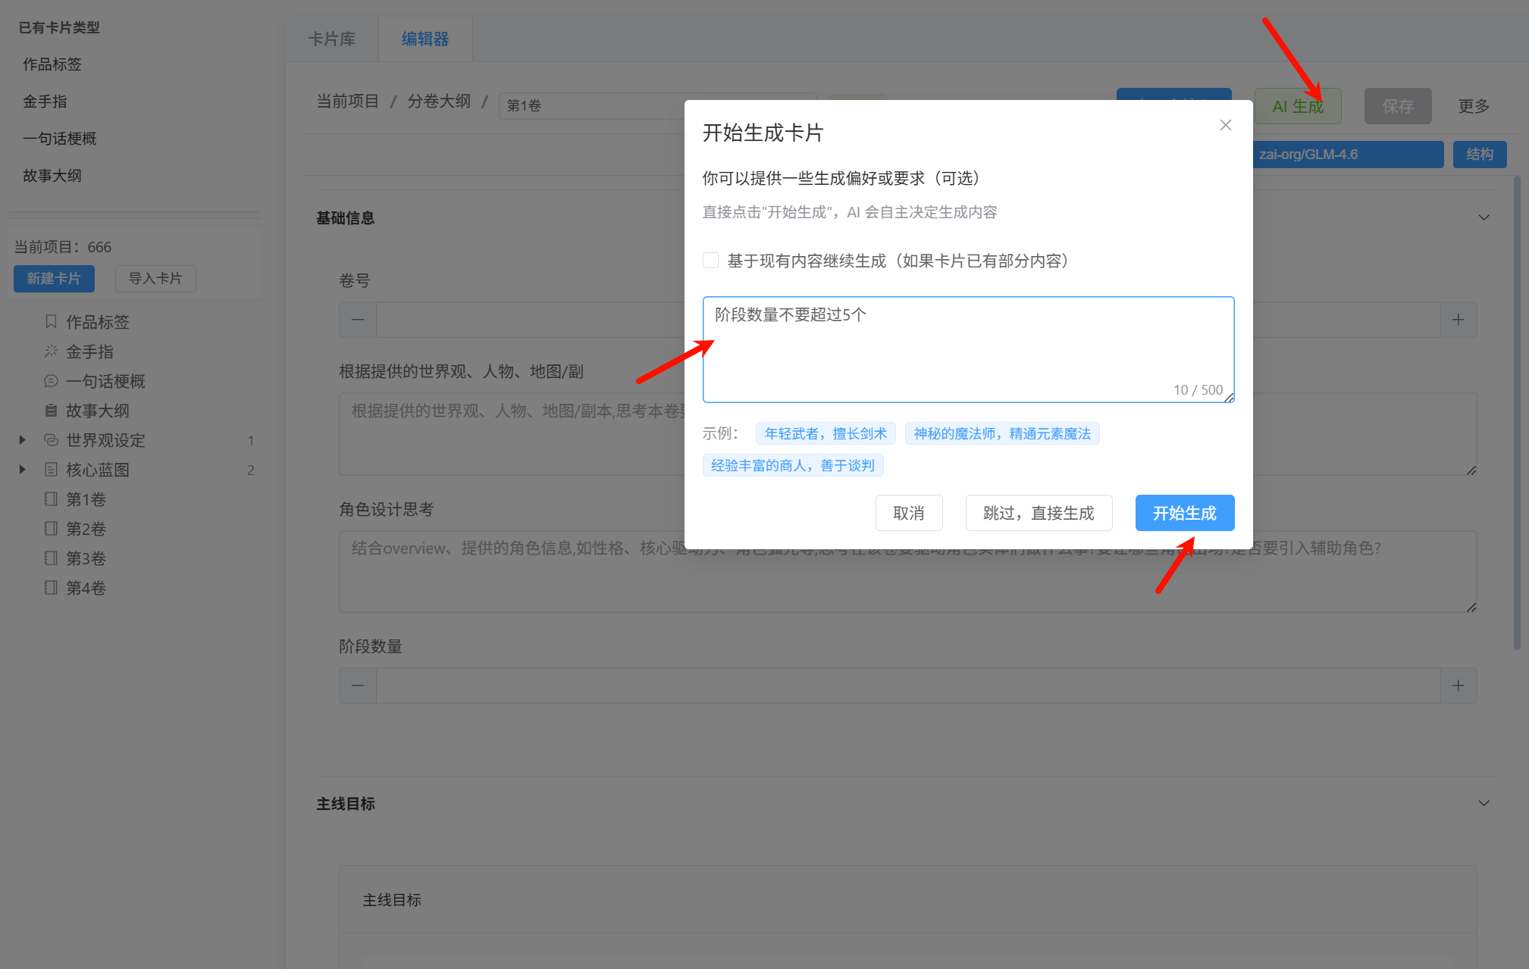The width and height of the screenshot is (1529, 969).
Task: Click 当前项目 breadcrumb
Action: pyautogui.click(x=347, y=102)
